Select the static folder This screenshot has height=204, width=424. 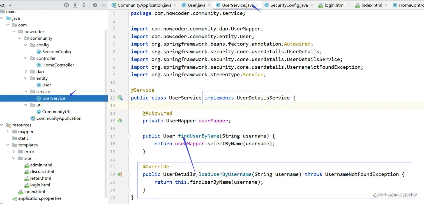pyautogui.click(x=23, y=138)
